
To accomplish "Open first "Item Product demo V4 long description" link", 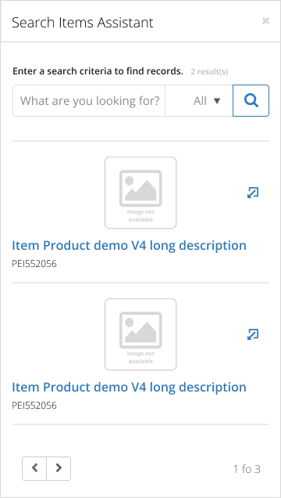I will (x=129, y=246).
